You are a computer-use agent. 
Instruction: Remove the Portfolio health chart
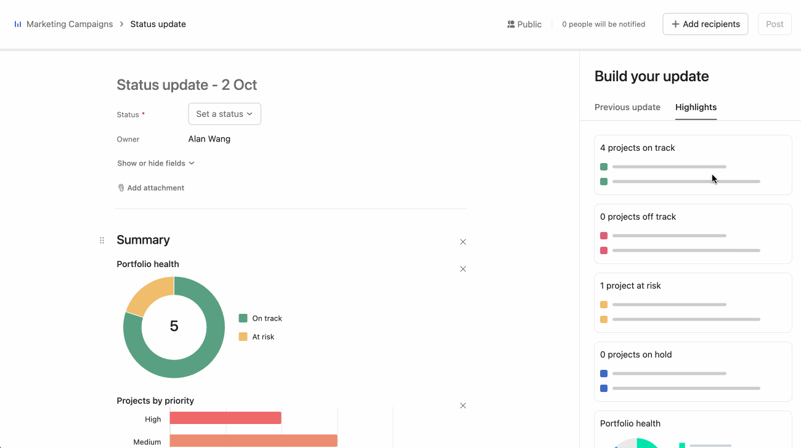coord(463,269)
